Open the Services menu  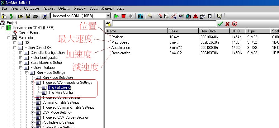(x=49, y=8)
